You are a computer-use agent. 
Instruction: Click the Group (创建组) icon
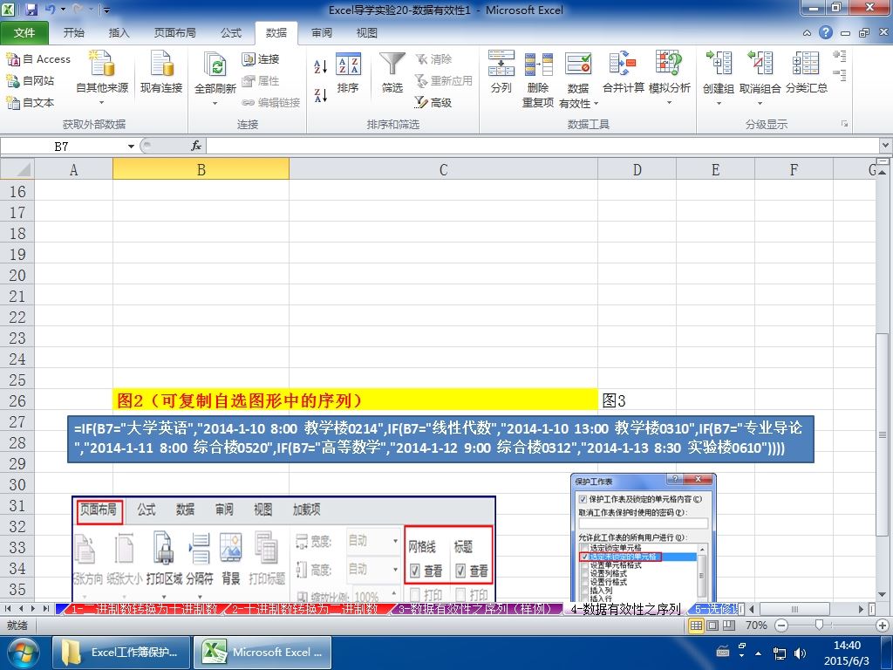[719, 64]
